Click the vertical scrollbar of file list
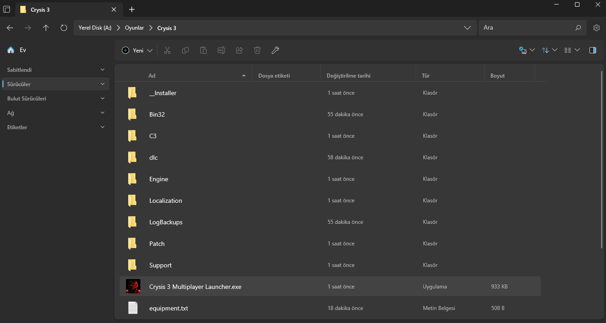 602,160
